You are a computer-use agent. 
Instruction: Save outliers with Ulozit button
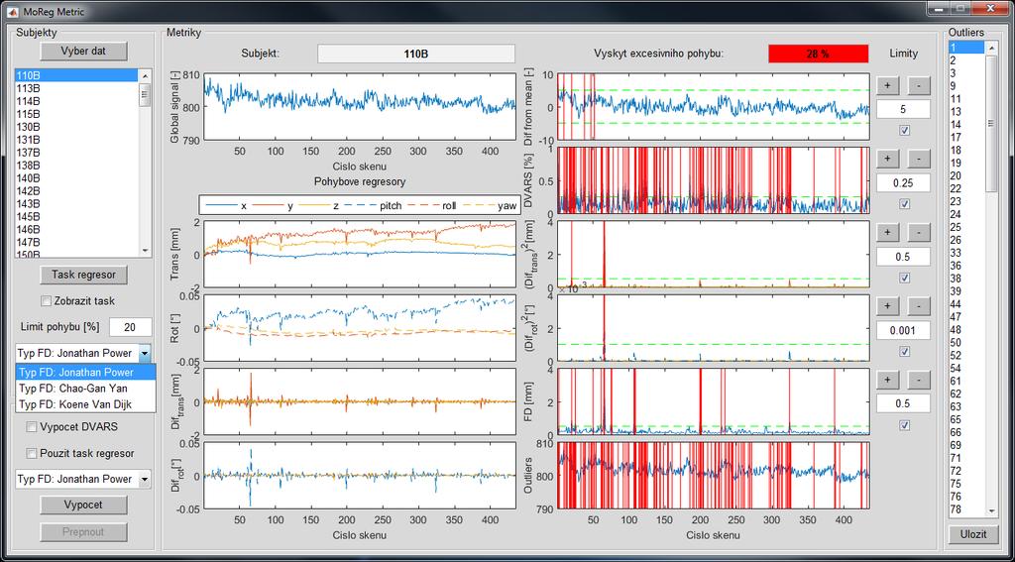coord(973,534)
